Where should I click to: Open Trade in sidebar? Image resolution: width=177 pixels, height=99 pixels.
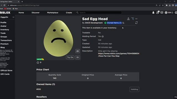pyautogui.click(x=3, y=33)
